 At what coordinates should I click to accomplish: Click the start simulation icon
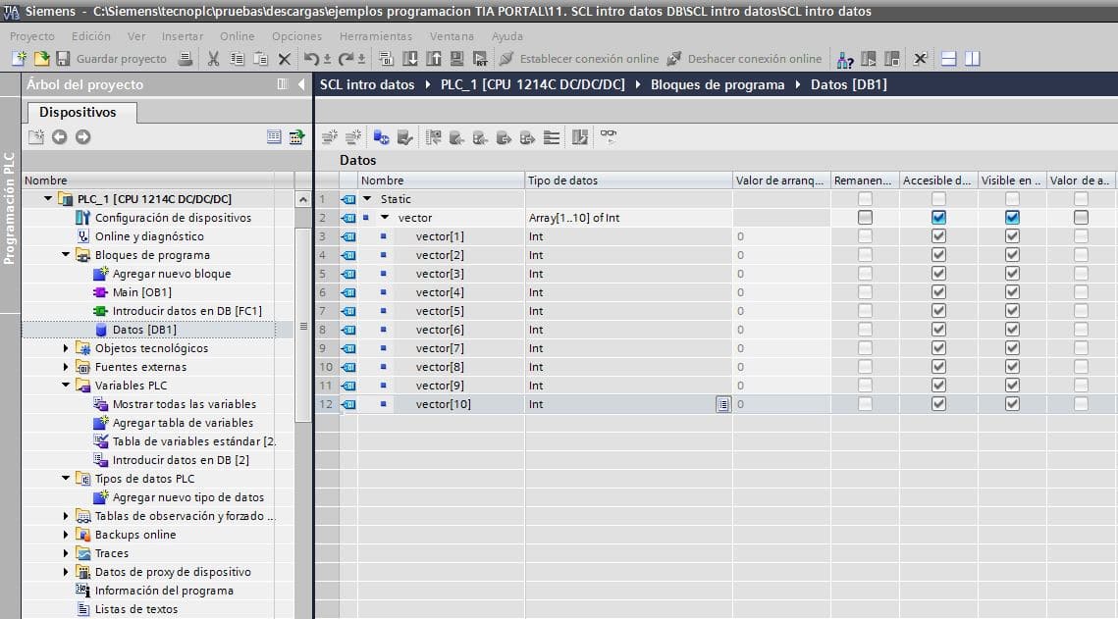(x=457, y=59)
